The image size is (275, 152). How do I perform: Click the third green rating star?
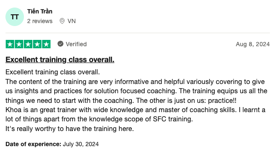(x=28, y=44)
